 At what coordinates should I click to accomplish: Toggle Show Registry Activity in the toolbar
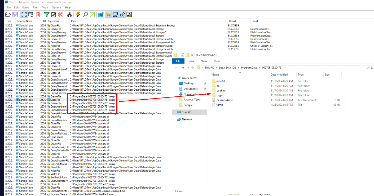coord(101,15)
